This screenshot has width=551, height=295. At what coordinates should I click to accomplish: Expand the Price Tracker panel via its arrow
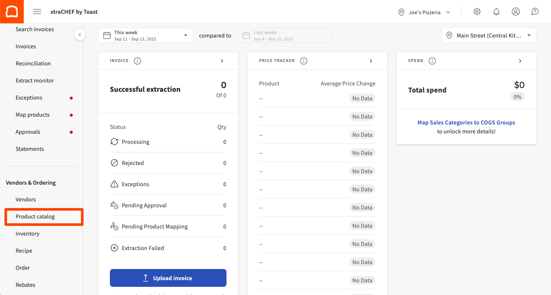pos(371,61)
